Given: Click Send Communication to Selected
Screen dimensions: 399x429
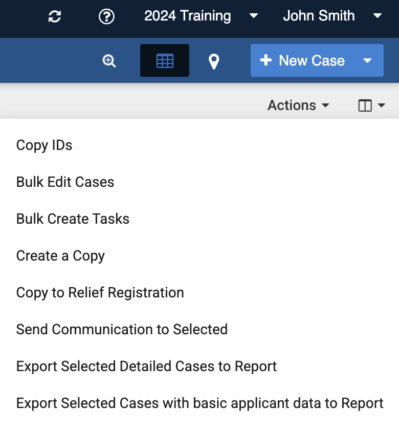Looking at the screenshot, I should pos(122,330).
